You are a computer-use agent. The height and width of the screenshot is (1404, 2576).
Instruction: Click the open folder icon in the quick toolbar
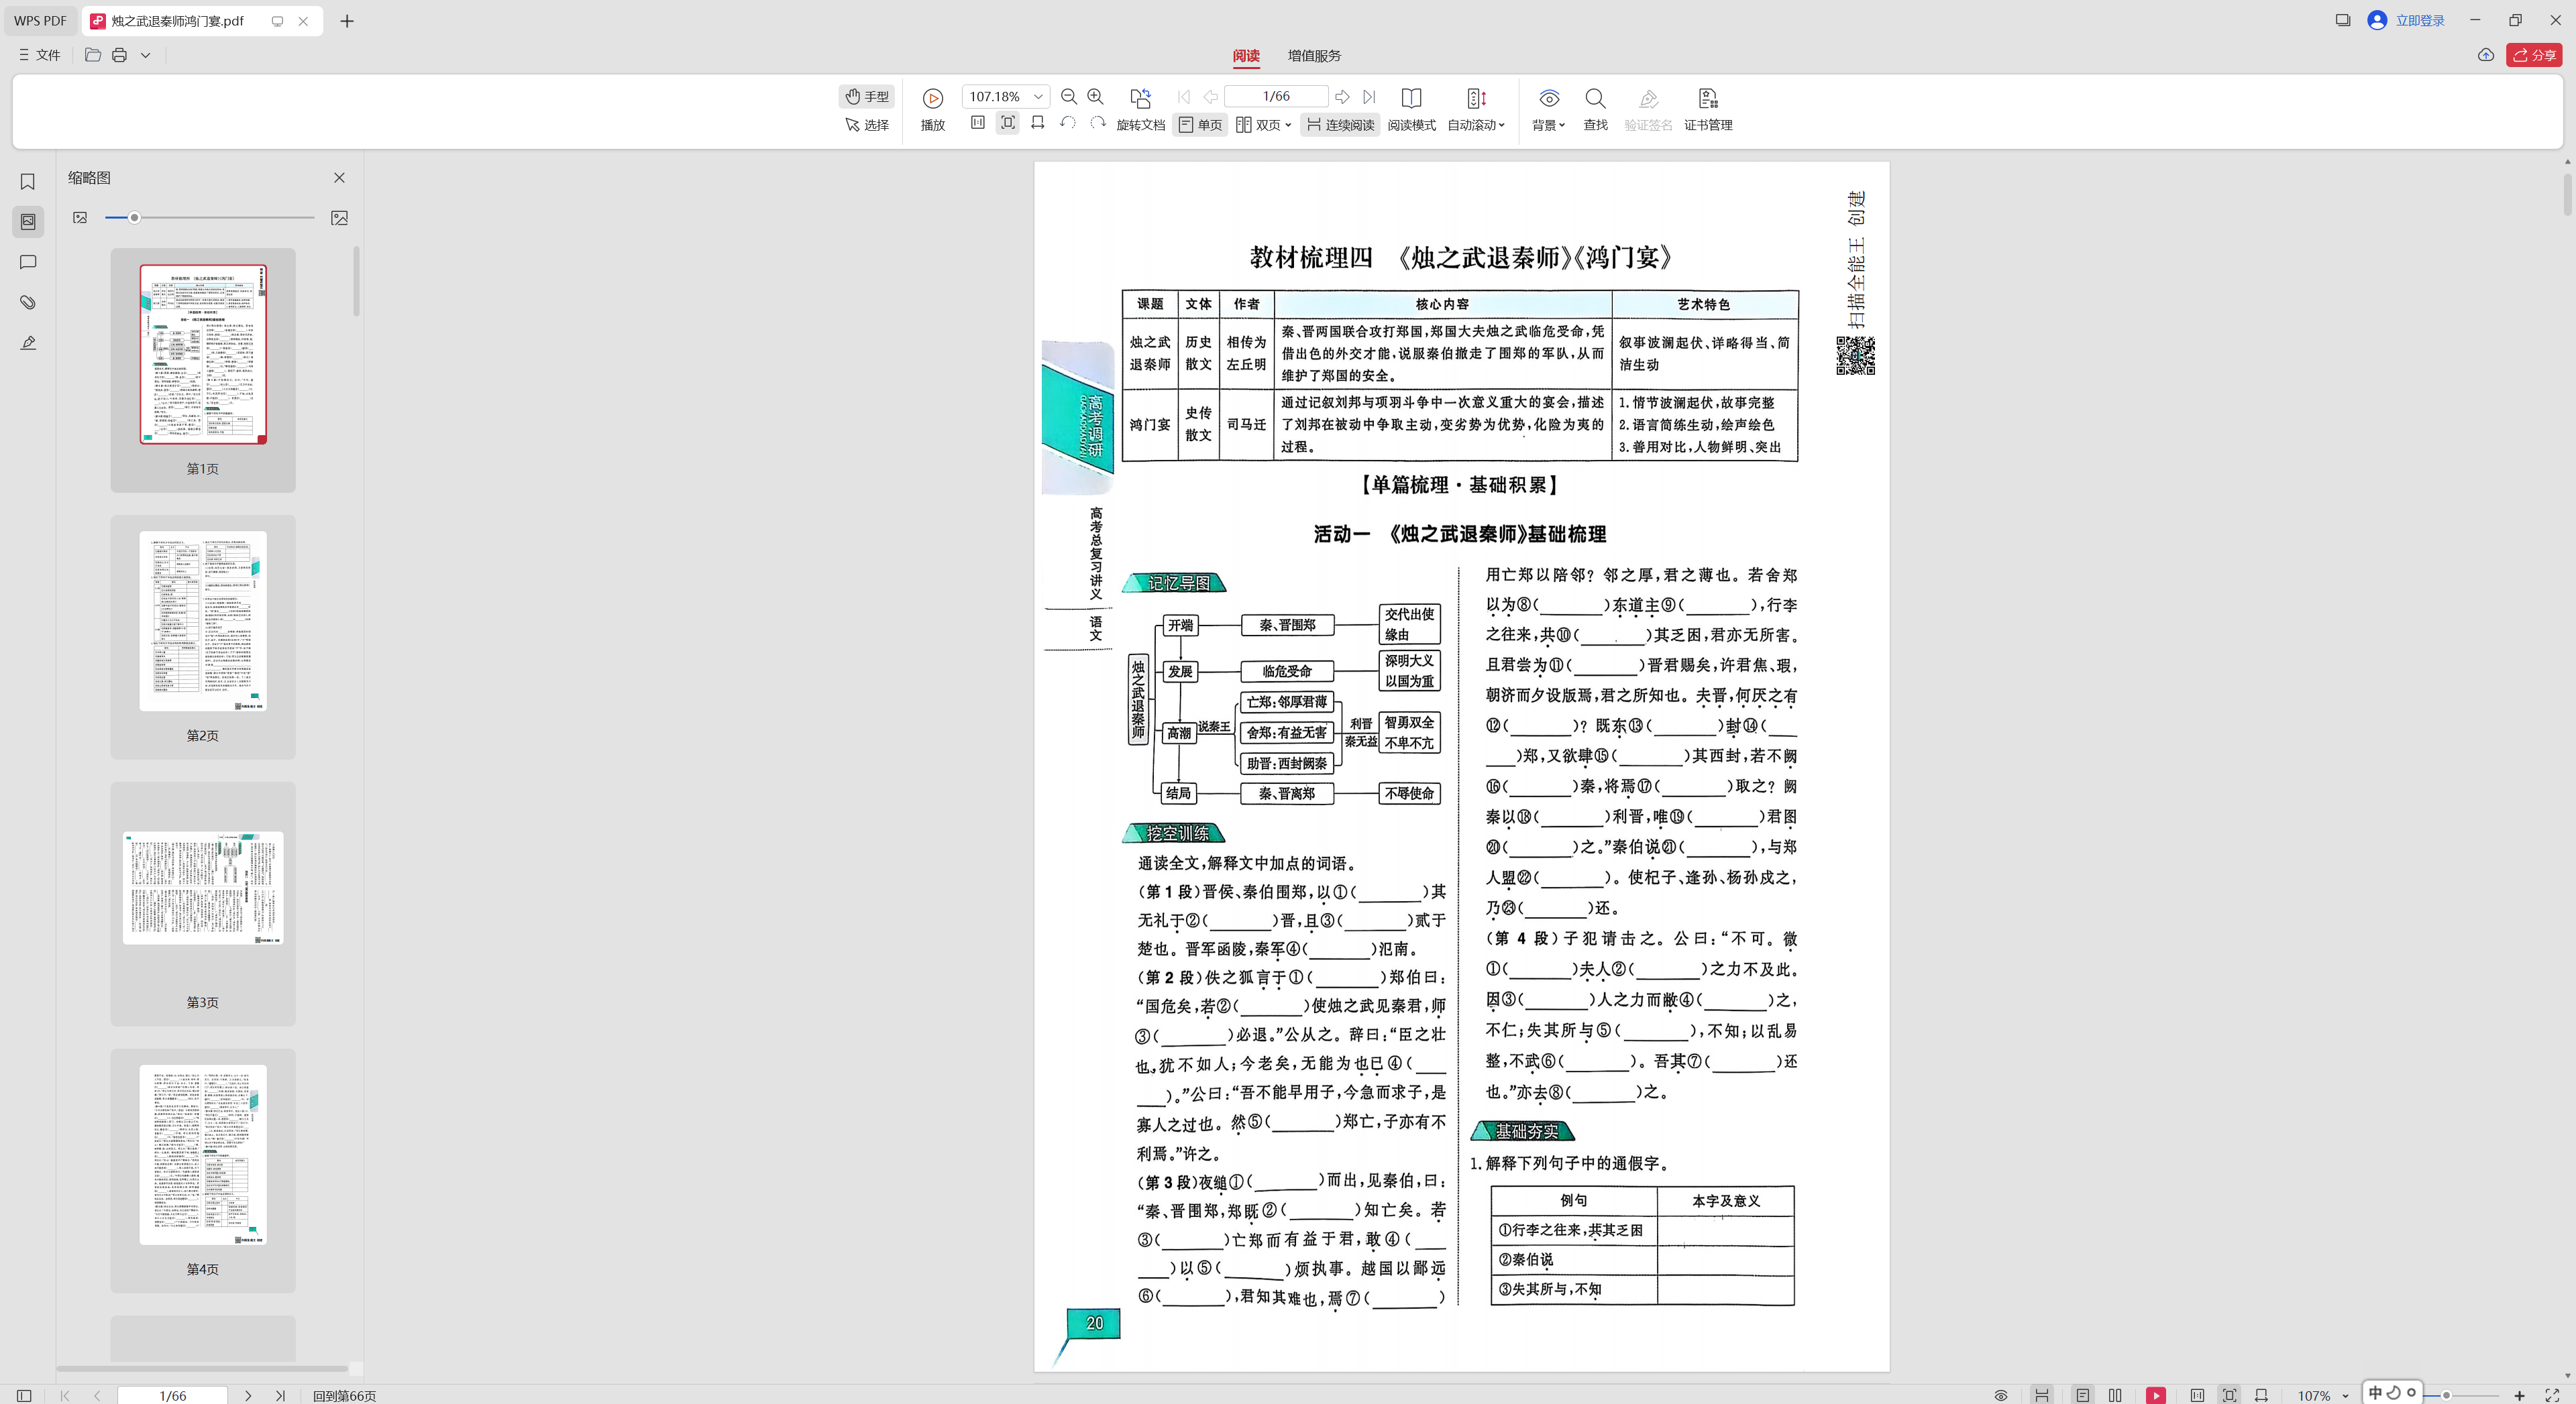coord(92,55)
